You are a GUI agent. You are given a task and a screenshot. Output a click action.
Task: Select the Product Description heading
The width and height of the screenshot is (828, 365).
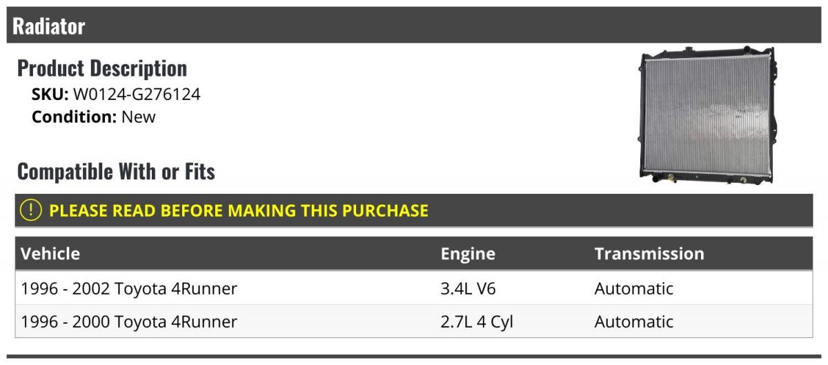[102, 68]
